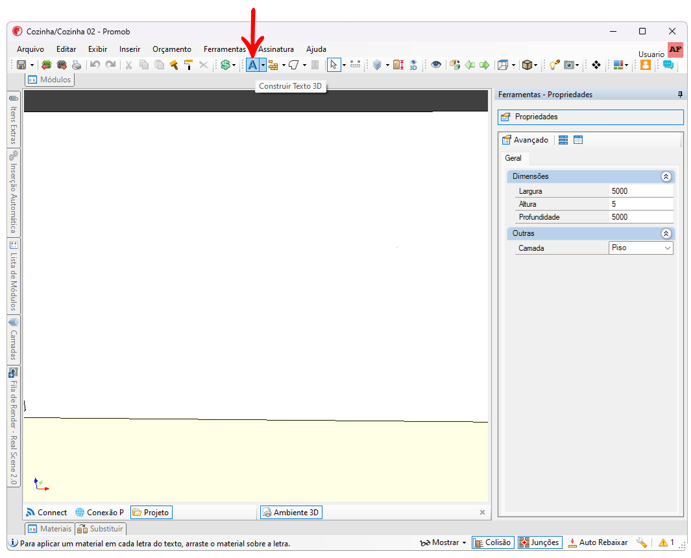Click the stacked layers toolbar icon
The width and height of the screenshot is (691, 558).
[377, 65]
